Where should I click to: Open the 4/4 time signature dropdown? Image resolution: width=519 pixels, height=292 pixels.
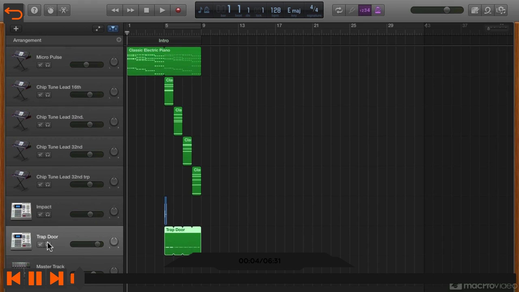(314, 9)
